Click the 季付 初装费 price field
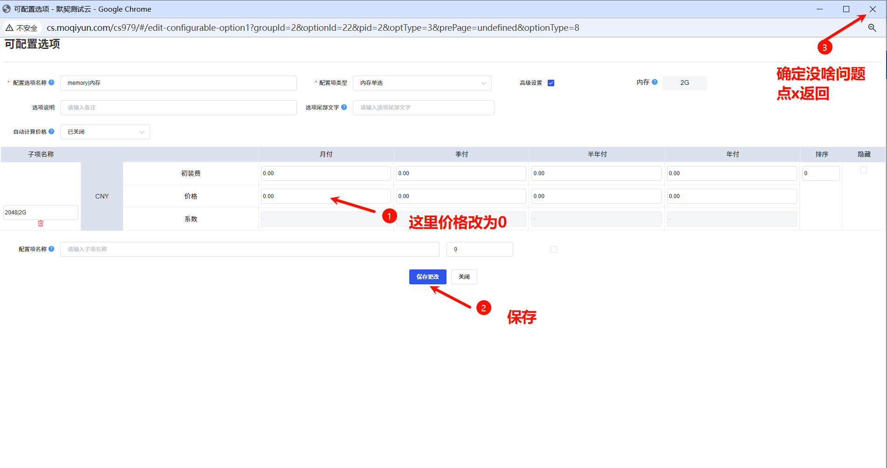This screenshot has width=887, height=468. click(461, 173)
